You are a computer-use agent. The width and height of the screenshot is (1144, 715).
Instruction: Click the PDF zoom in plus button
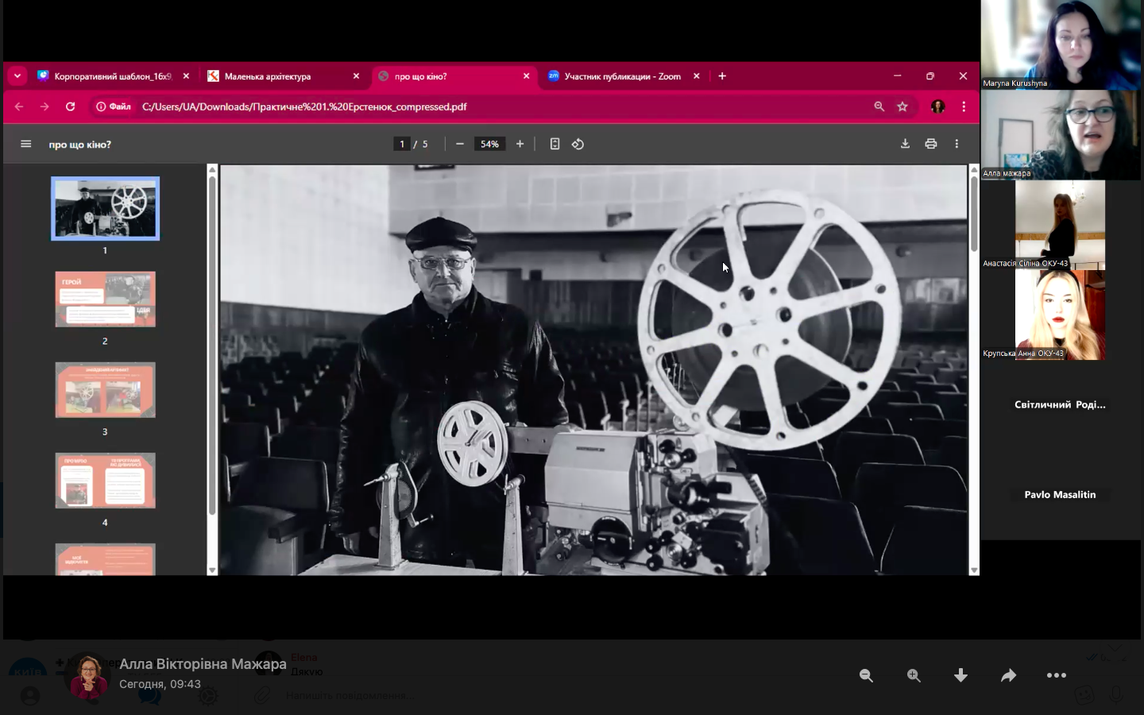point(520,144)
